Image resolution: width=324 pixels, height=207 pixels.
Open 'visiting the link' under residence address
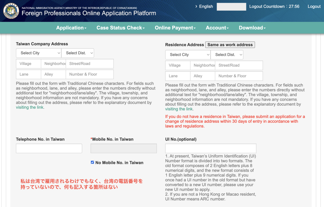tap(179, 109)
